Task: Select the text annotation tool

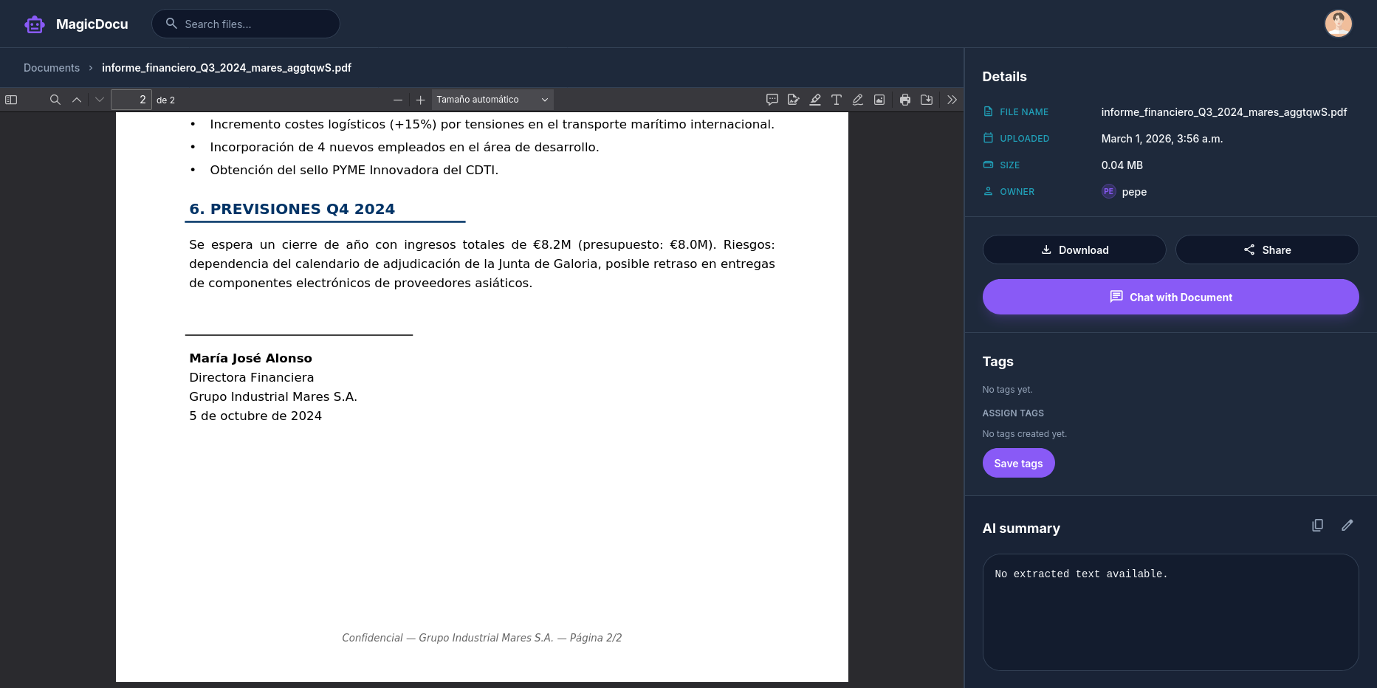Action: pos(837,100)
